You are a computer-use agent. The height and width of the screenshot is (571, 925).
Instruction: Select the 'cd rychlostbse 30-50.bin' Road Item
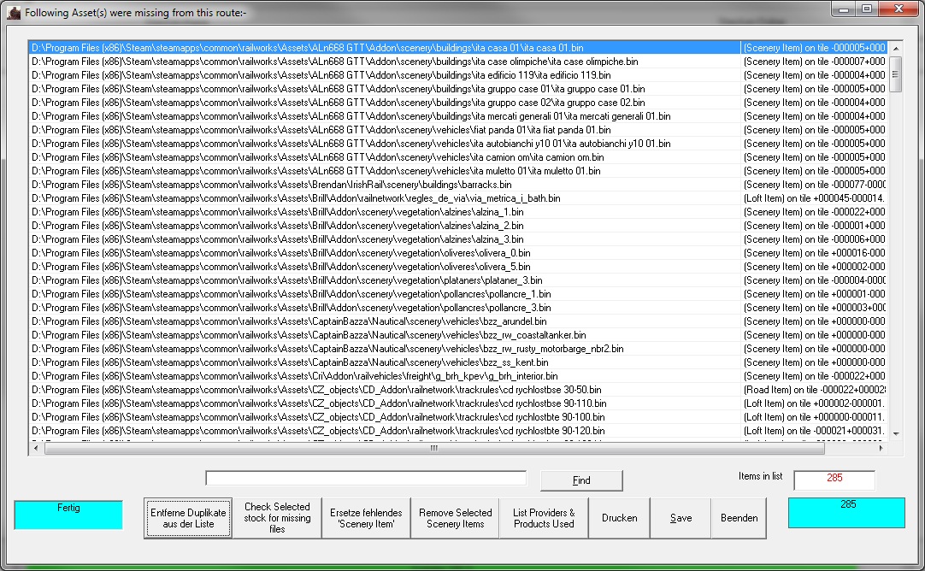click(x=342, y=389)
